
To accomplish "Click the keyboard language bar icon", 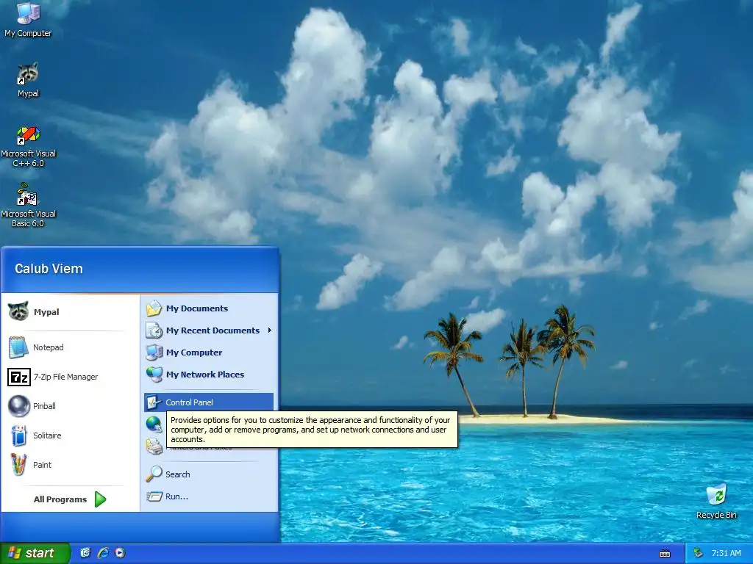I will pos(665,554).
